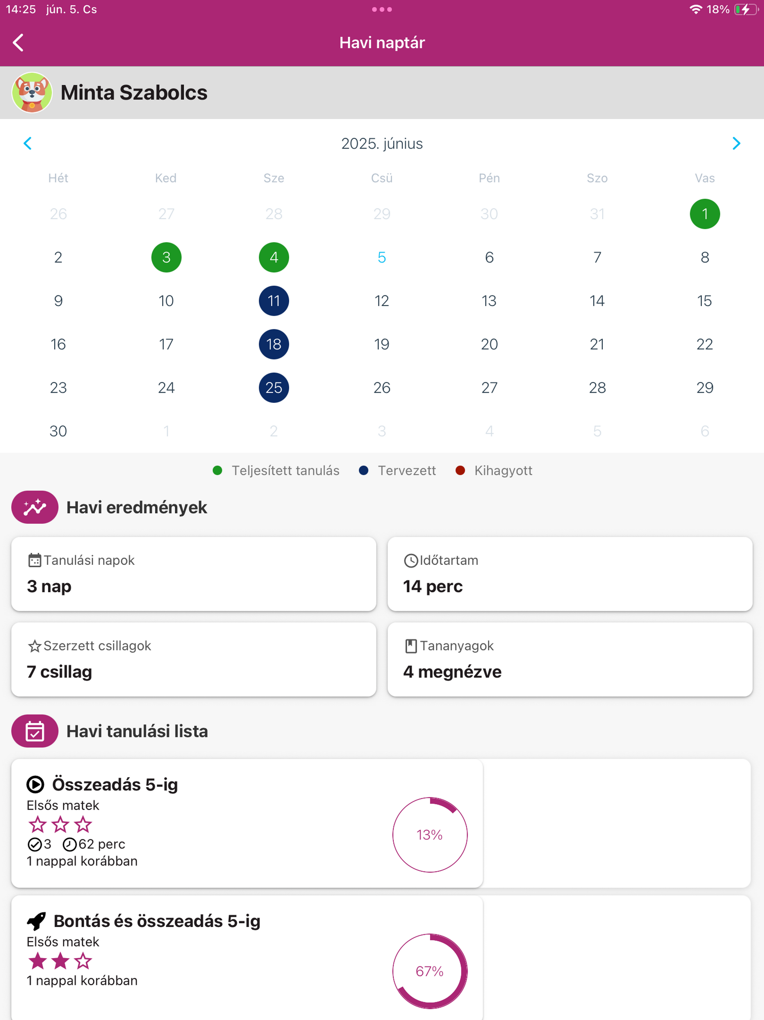Screen dimensions: 764x1020
Task: Tap the rocket icon beside Bontás és összeadás
Action: pyautogui.click(x=36, y=921)
